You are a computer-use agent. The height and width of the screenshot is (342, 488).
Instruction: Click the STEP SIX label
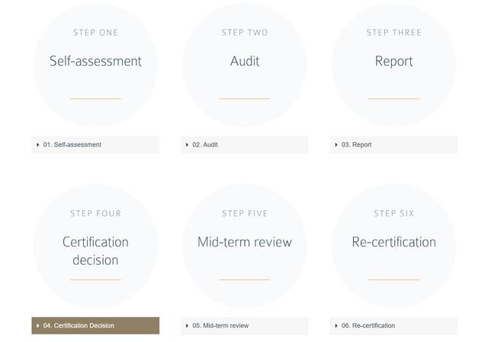point(393,213)
